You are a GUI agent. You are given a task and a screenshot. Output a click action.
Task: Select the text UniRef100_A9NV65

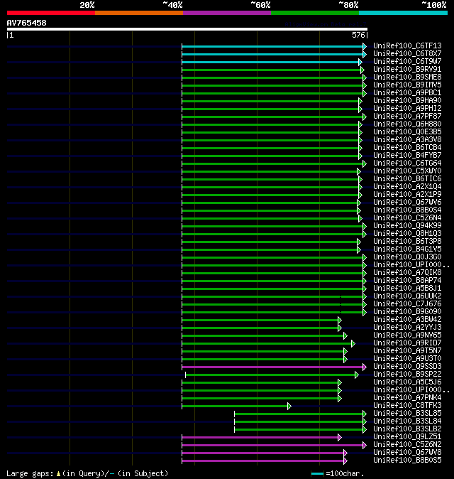[x=407, y=335]
